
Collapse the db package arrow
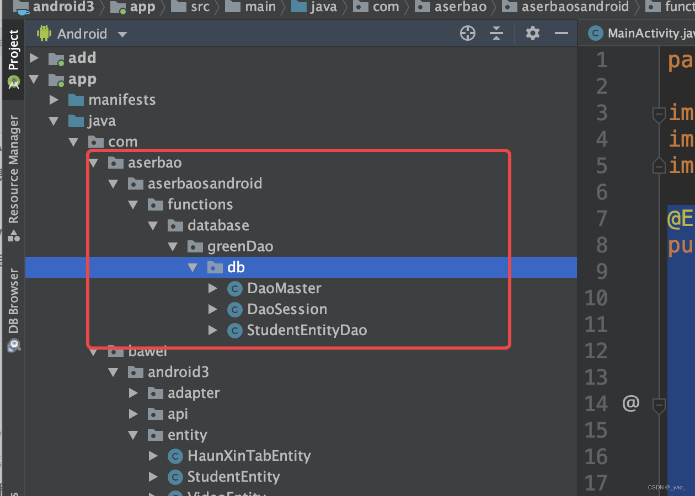coord(193,267)
